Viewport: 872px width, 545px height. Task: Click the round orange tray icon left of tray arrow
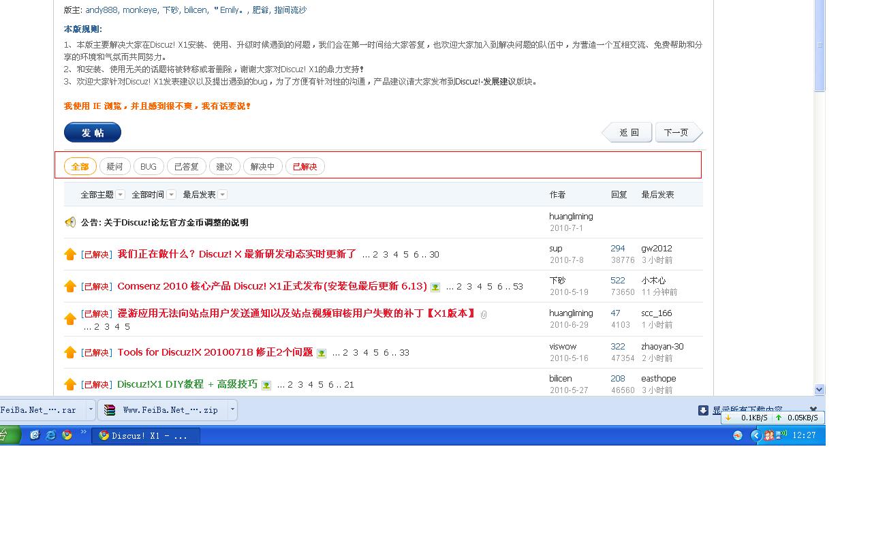pos(737,435)
